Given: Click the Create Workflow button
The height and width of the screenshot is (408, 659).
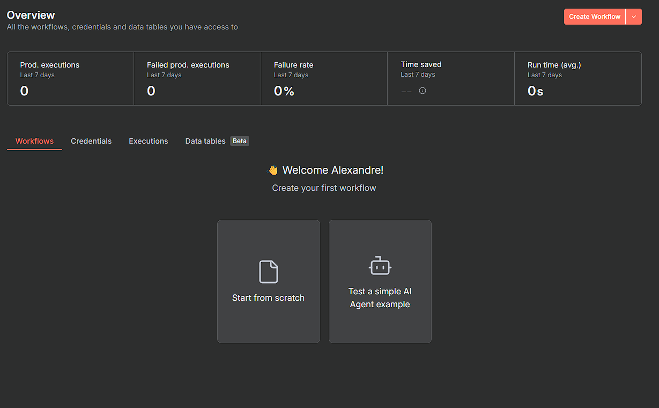Looking at the screenshot, I should coord(594,17).
